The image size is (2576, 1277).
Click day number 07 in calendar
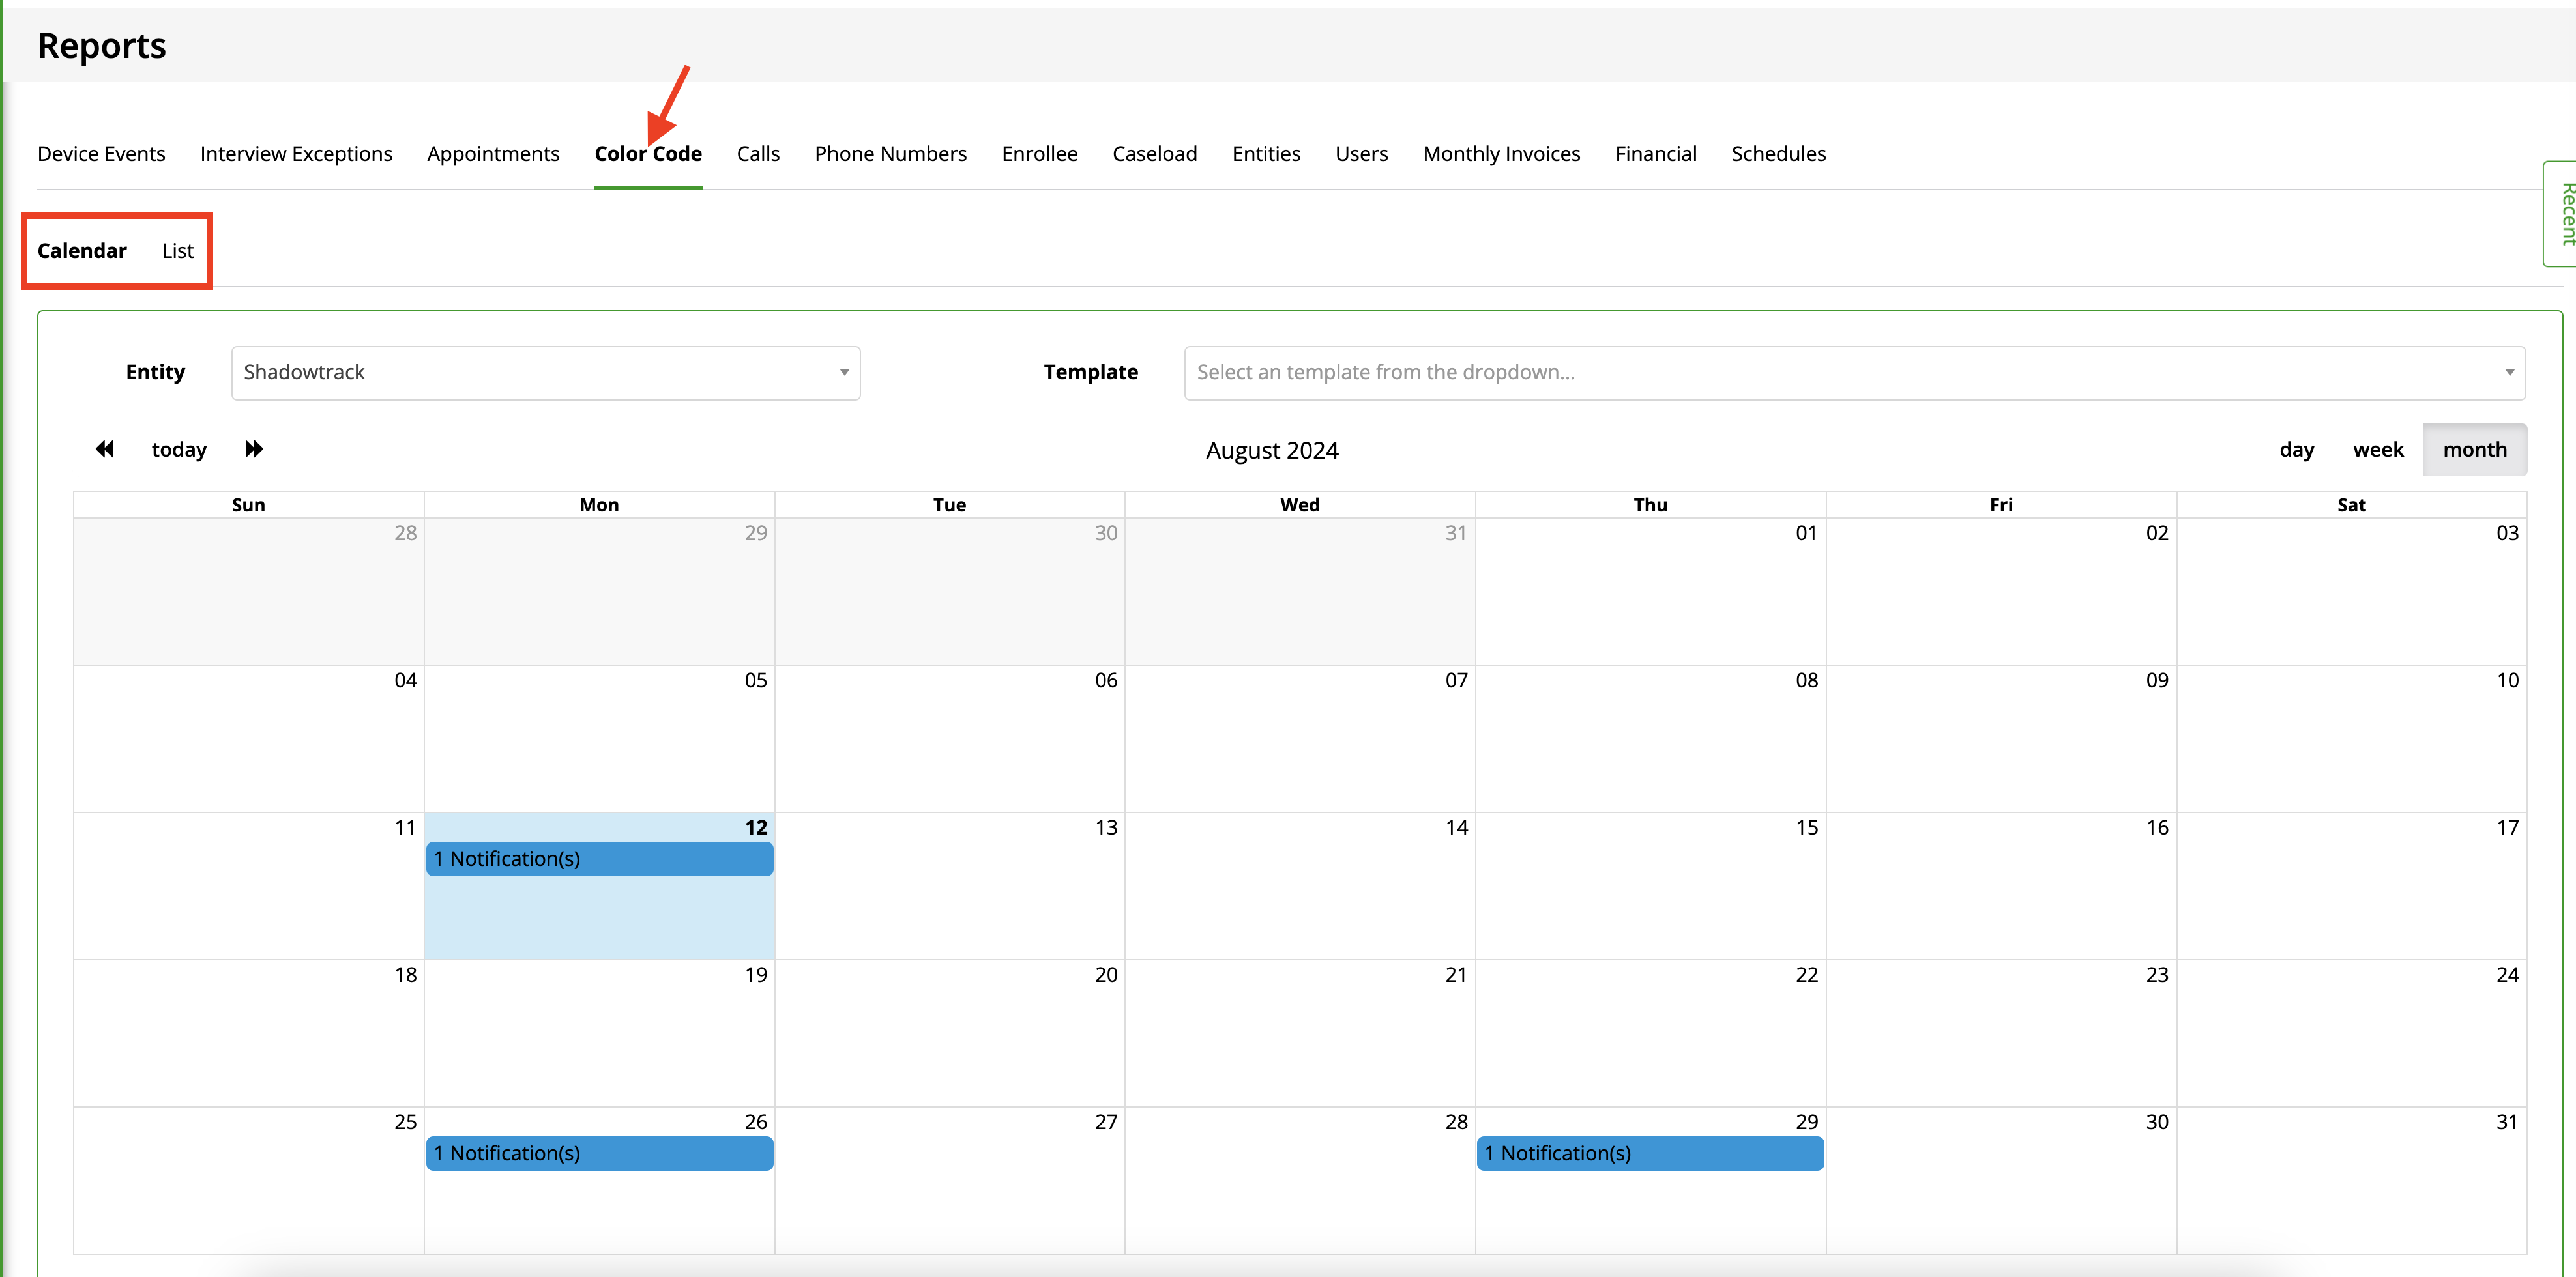click(1456, 680)
